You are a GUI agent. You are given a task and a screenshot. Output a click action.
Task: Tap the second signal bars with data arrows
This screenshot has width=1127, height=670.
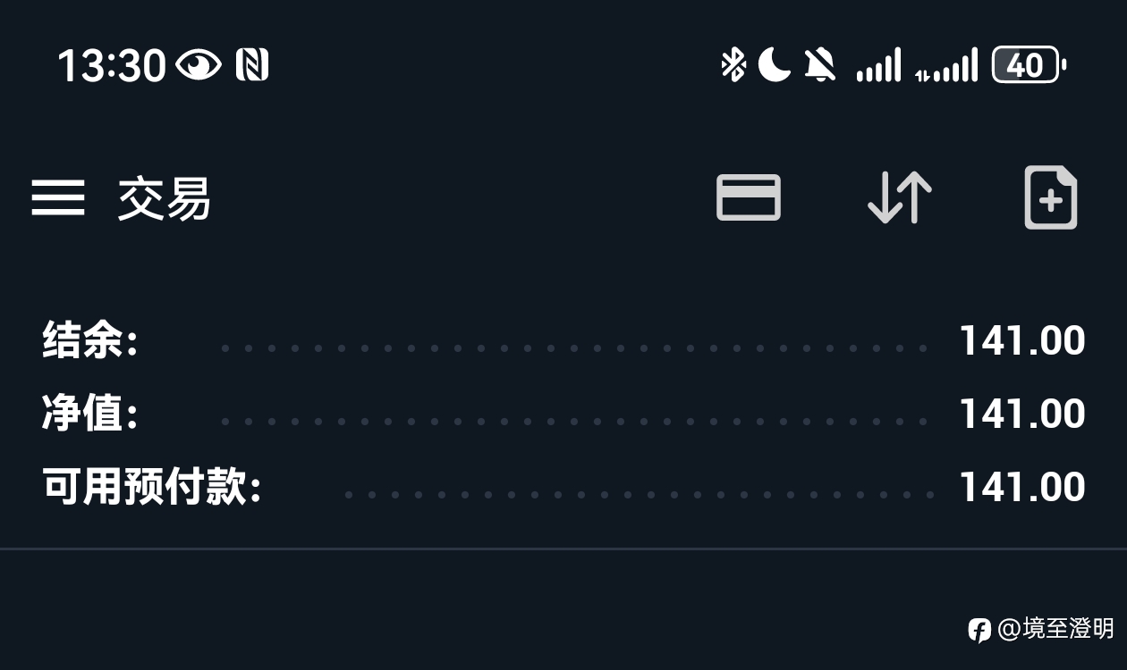(x=946, y=66)
